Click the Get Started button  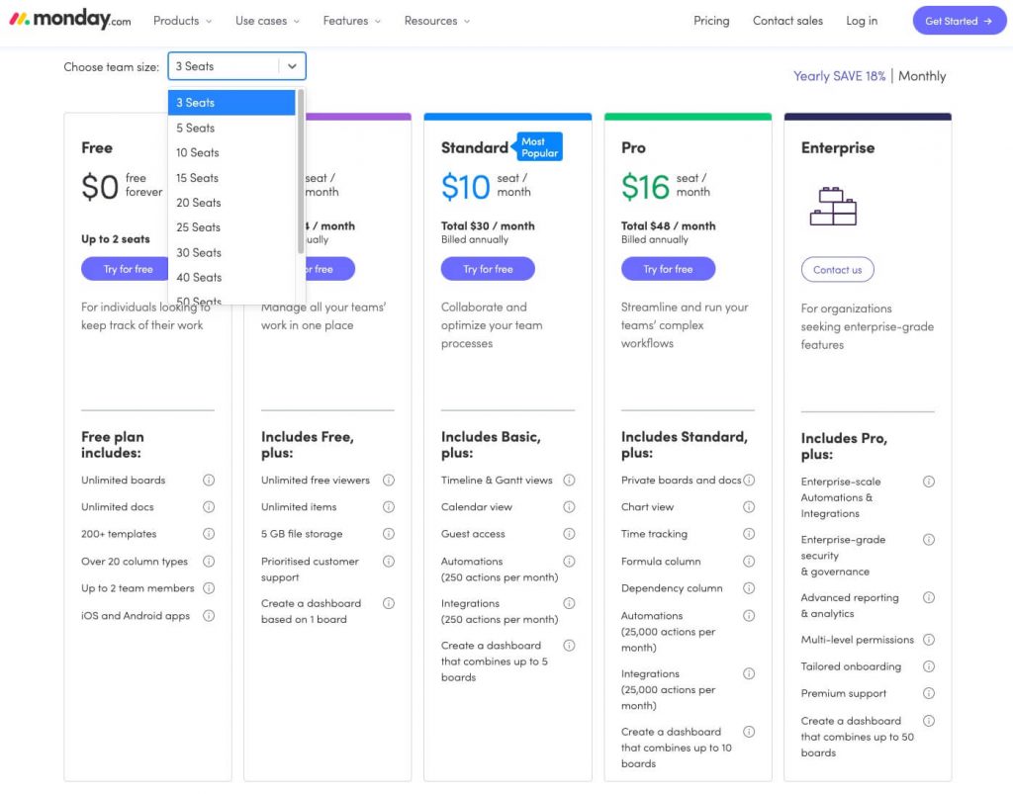960,21
